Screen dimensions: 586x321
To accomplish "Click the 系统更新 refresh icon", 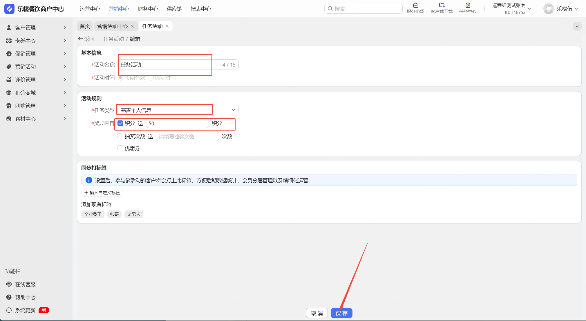I will point(9,310).
